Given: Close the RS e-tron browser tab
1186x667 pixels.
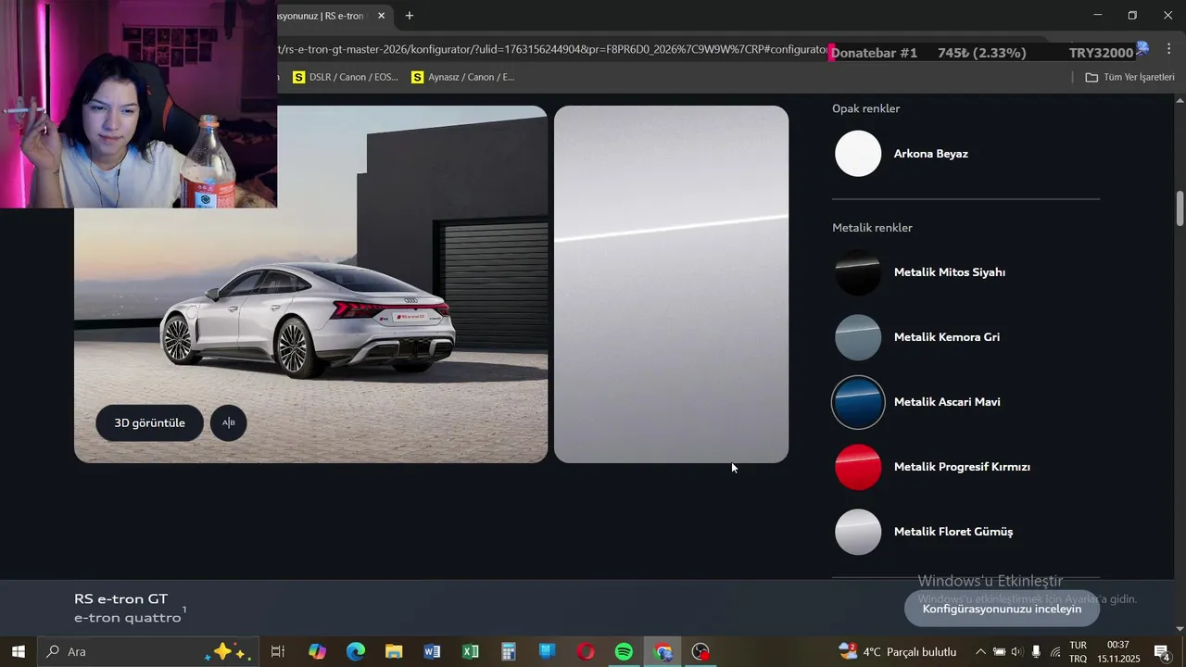Looking at the screenshot, I should point(381,16).
